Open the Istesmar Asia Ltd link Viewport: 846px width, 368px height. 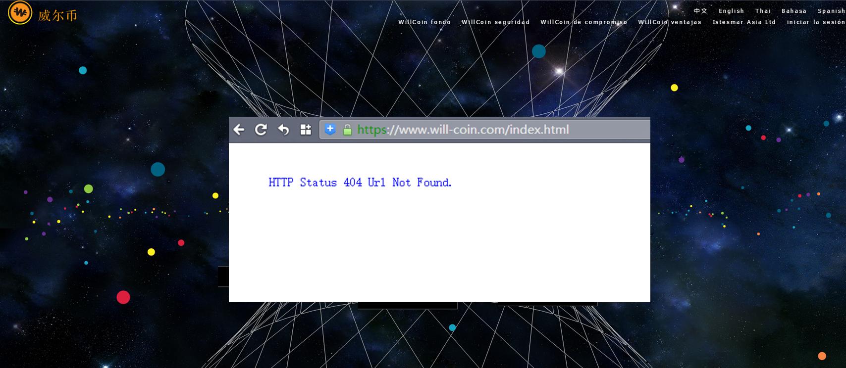coord(744,22)
